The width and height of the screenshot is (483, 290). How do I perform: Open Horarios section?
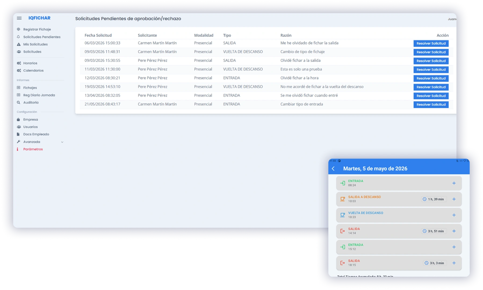tap(30, 63)
